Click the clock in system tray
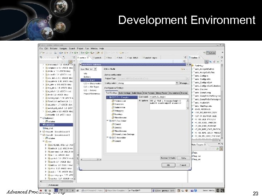 point(220,190)
